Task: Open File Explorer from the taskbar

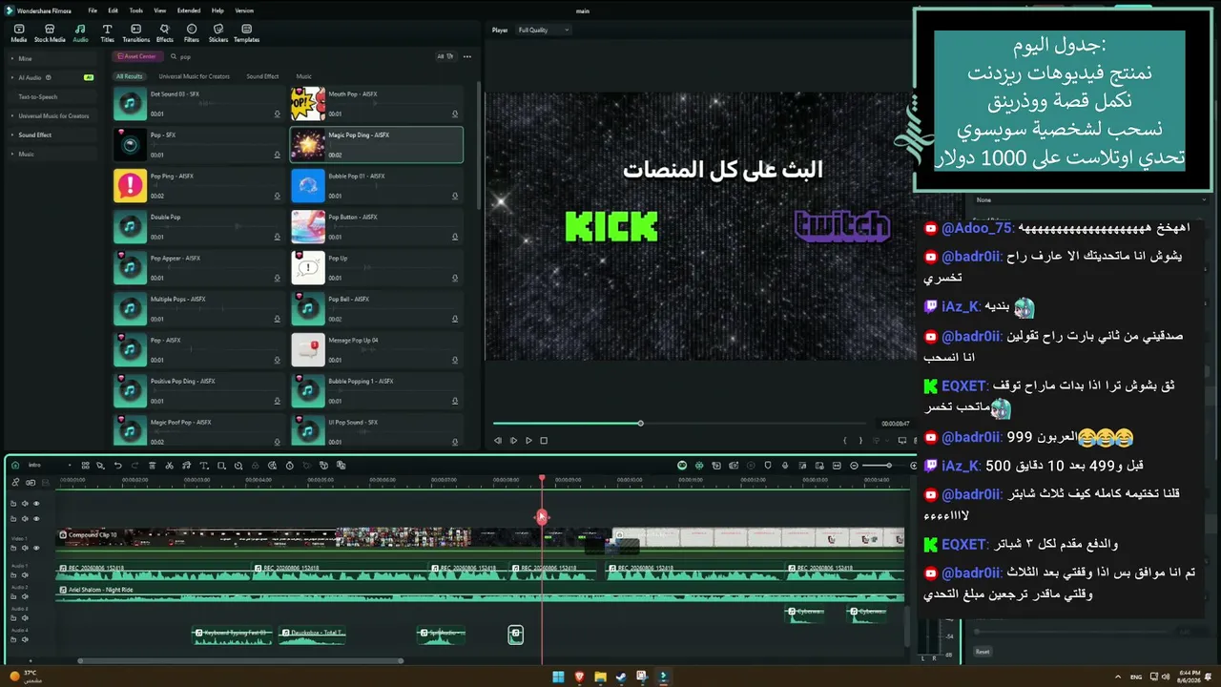Action: (600, 677)
